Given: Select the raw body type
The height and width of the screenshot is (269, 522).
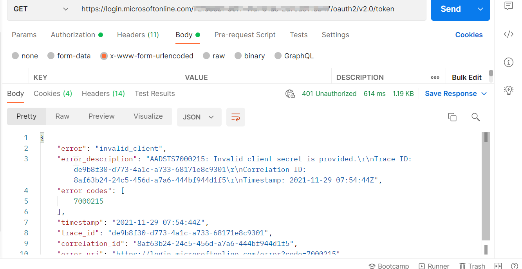Looking at the screenshot, I should coord(214,56).
